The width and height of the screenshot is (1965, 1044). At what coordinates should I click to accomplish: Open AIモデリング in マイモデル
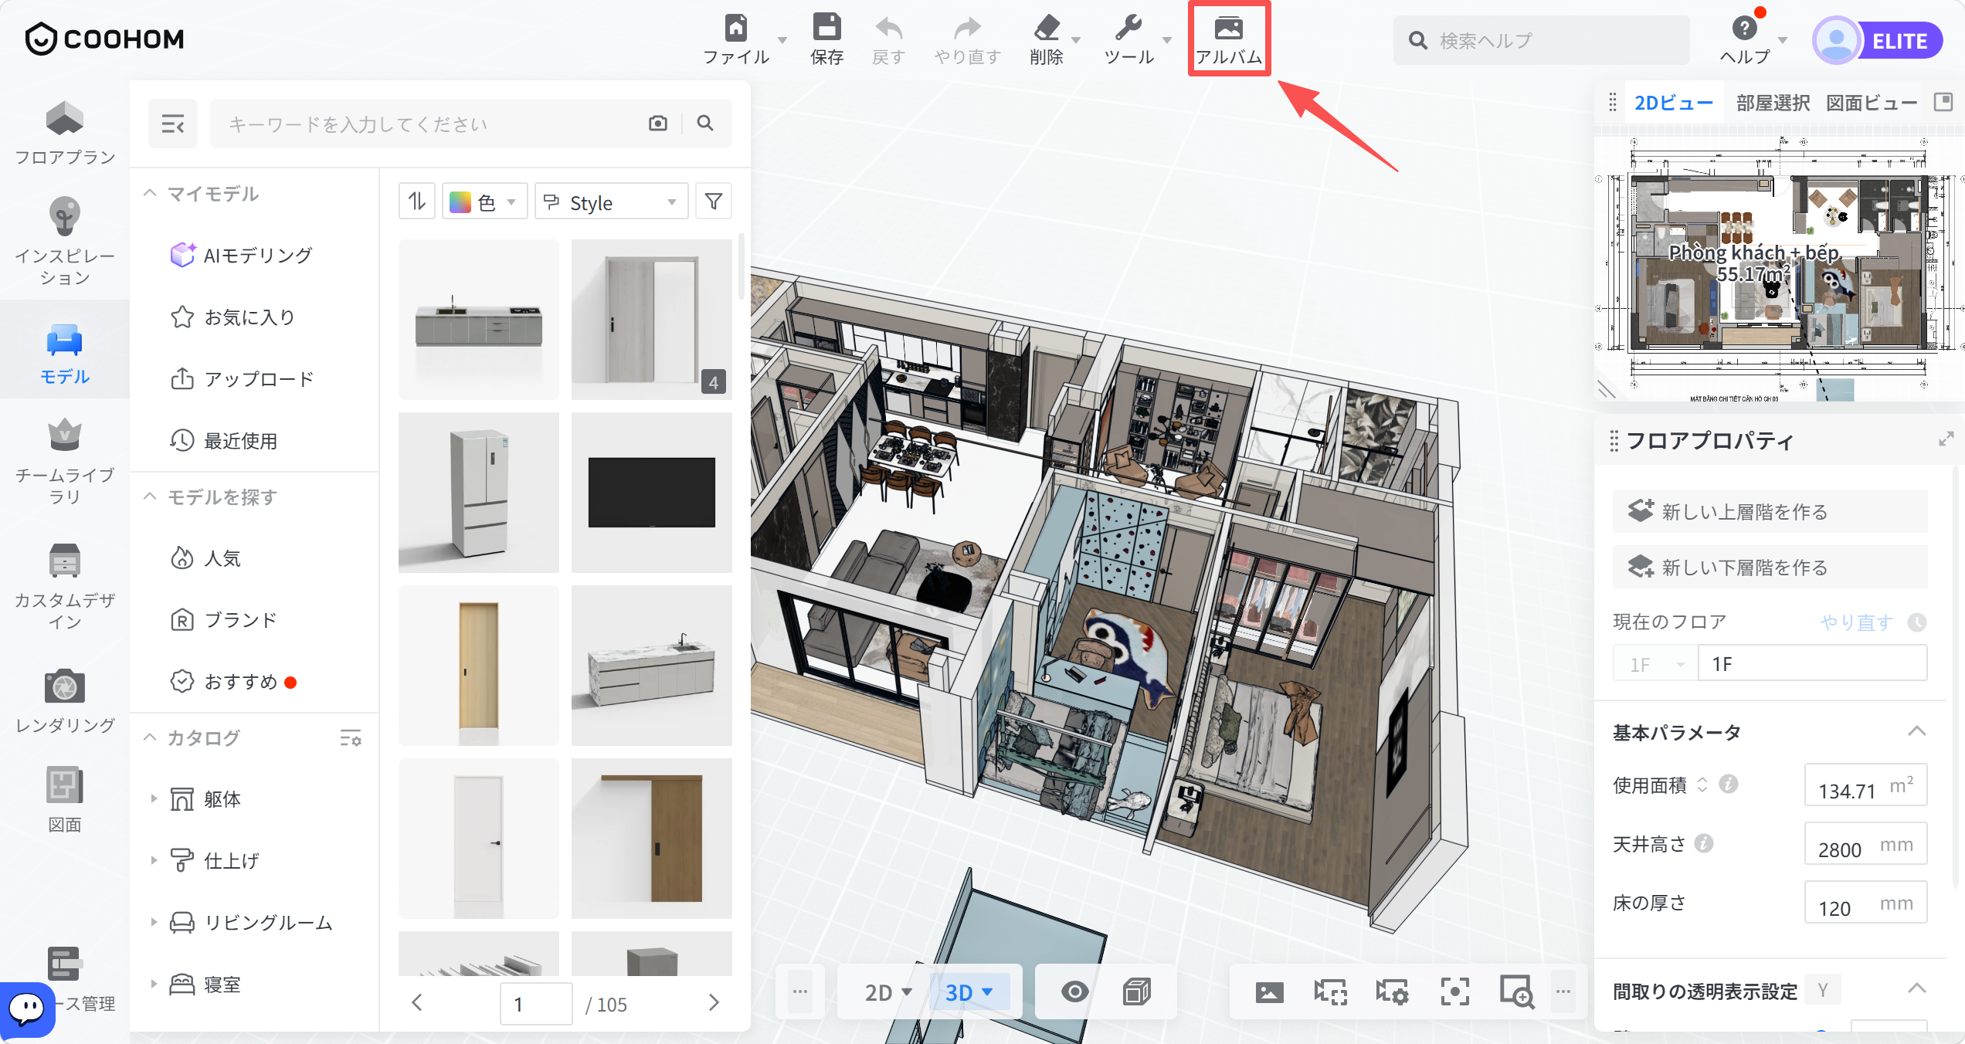pyautogui.click(x=241, y=255)
